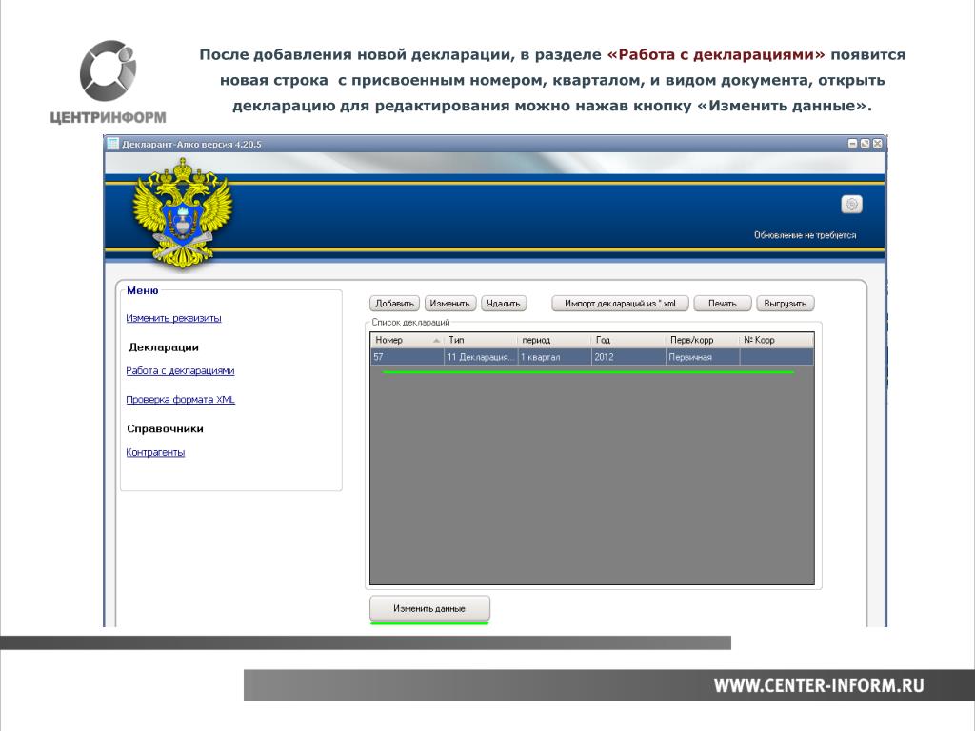The width and height of the screenshot is (975, 731).
Task: Open Импорт деклараций из *.xml
Action: tap(620, 304)
